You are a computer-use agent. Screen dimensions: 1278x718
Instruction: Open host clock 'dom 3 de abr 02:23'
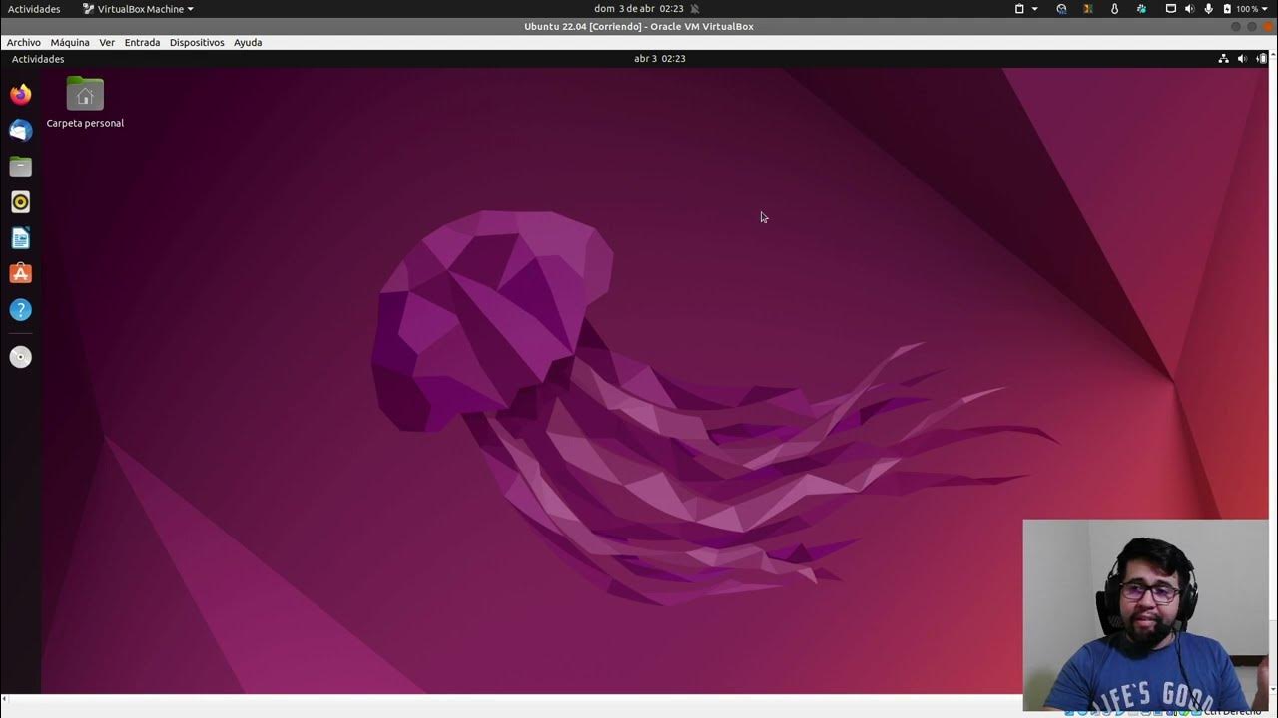pyautogui.click(x=639, y=9)
